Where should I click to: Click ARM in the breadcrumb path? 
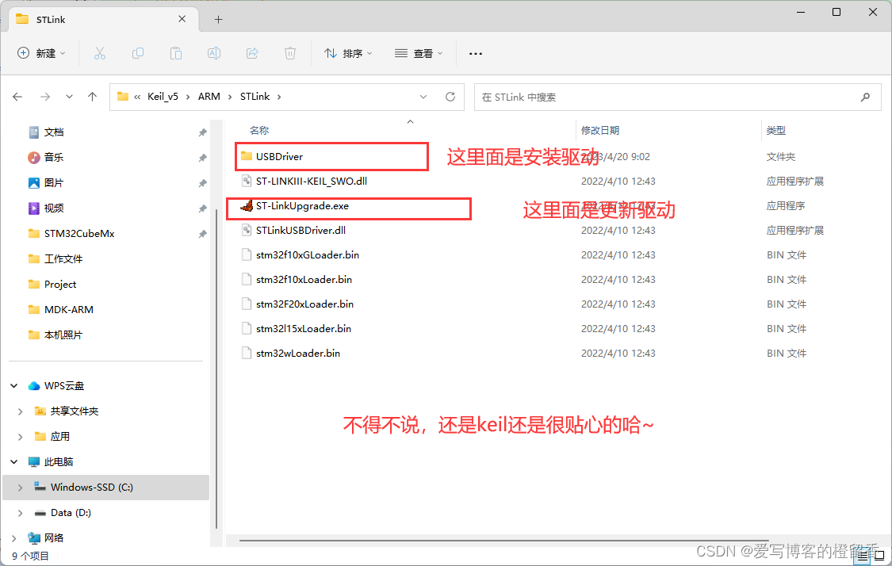pyautogui.click(x=209, y=97)
